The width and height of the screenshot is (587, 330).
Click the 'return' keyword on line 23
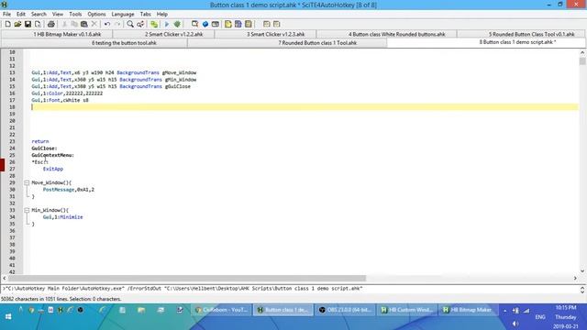click(40, 141)
